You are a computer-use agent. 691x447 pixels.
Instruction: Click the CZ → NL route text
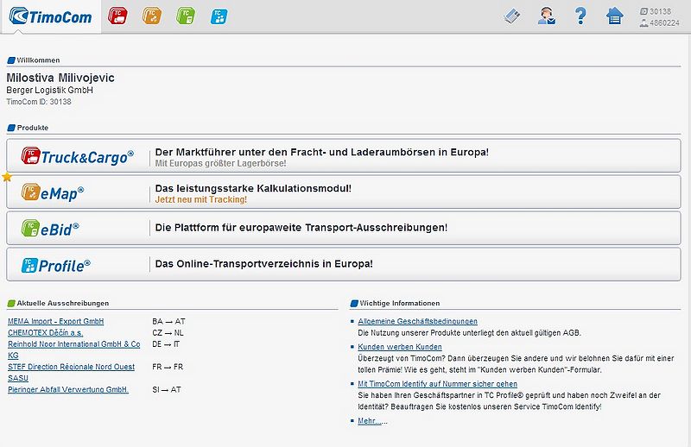168,333
